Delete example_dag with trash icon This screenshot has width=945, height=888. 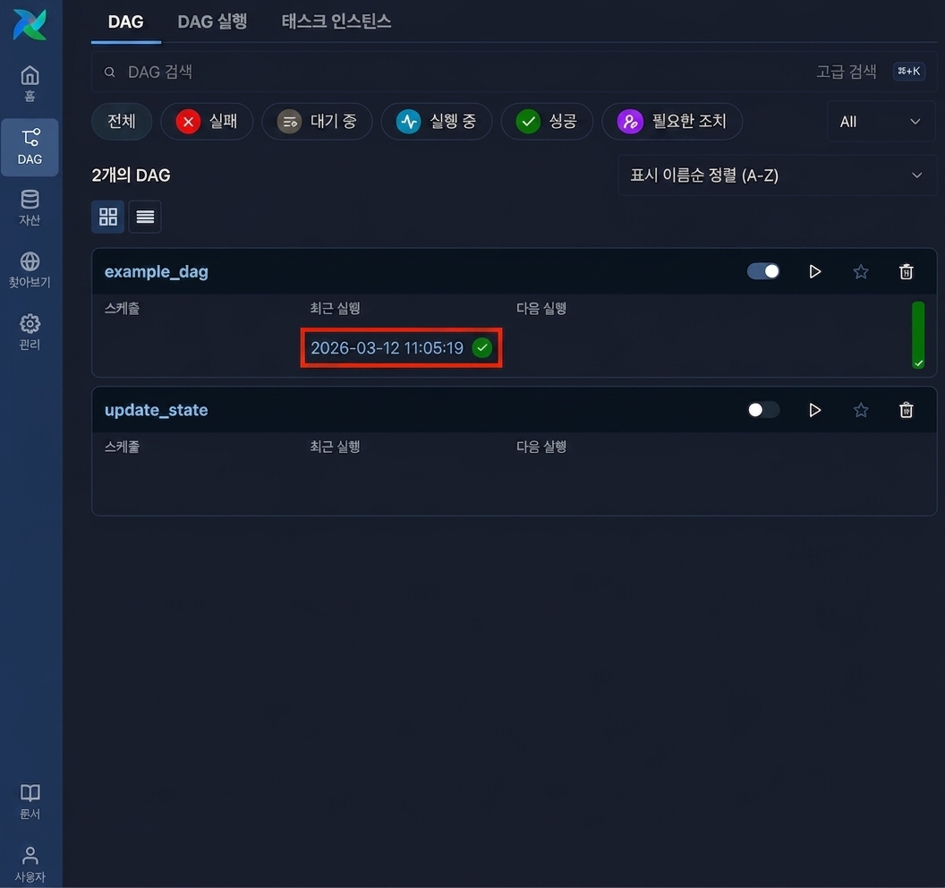click(906, 271)
